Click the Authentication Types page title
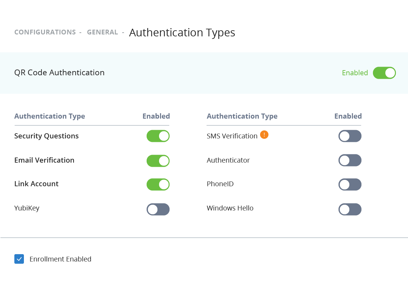Viewport: 408px width, 287px height. 182,33
